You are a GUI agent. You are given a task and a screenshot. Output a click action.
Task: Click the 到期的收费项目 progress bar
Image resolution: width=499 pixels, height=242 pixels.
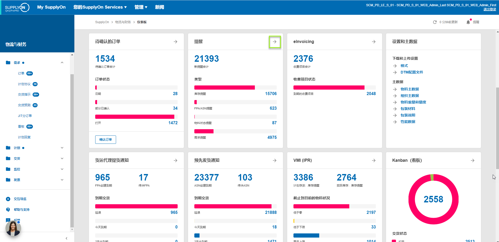click(335, 88)
